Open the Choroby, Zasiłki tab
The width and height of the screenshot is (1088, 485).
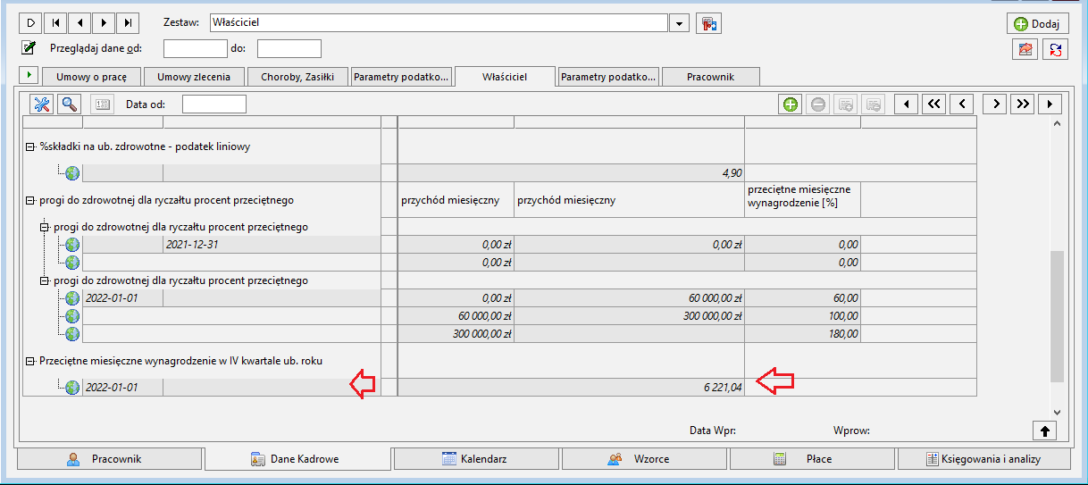tap(297, 77)
